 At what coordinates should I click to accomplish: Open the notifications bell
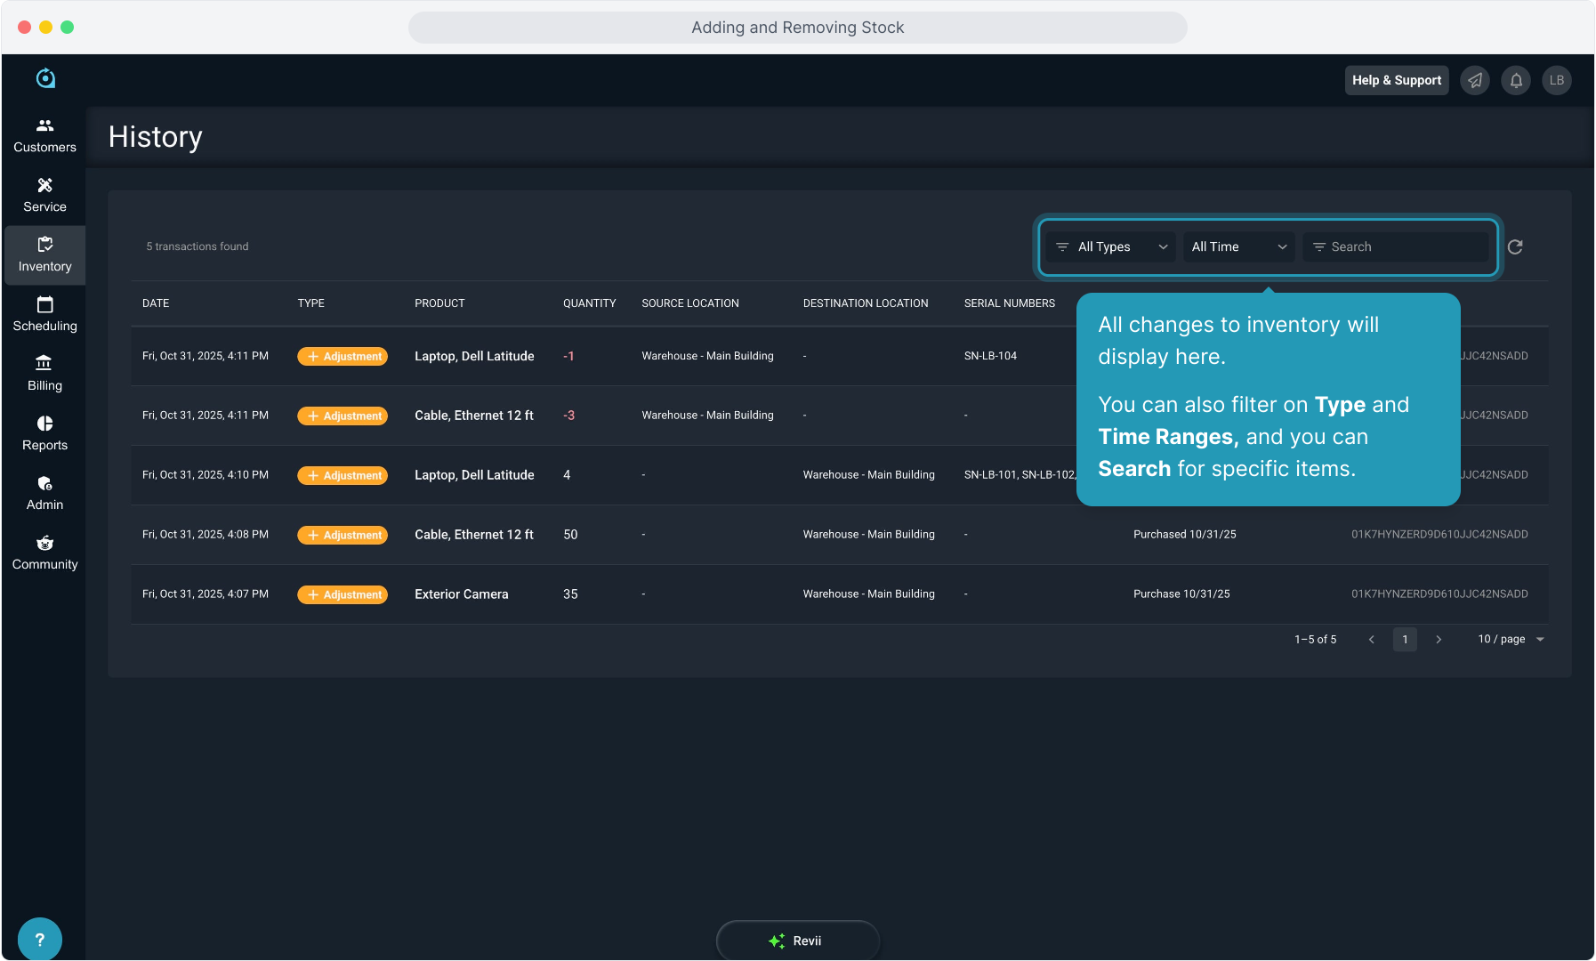tap(1516, 80)
